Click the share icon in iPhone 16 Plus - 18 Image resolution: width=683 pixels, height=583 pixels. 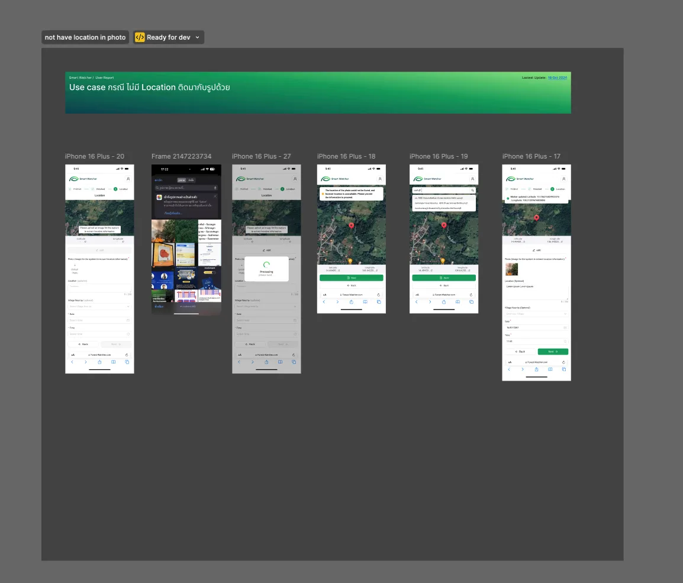tap(352, 301)
